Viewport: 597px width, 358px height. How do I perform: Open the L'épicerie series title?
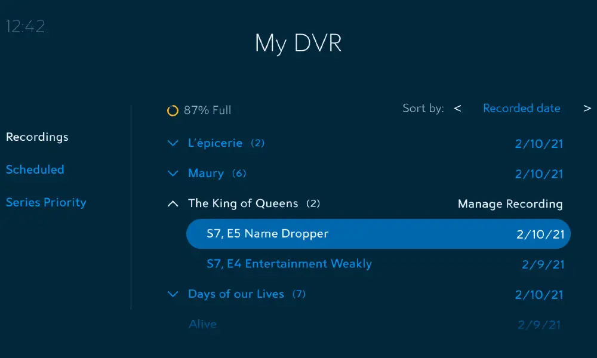tap(215, 143)
